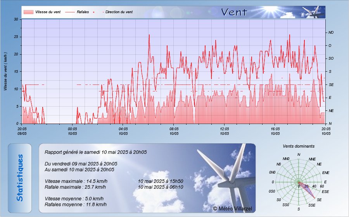Click the ESE label on the wind rose
Image resolution: width=349 pixels, height=217 pixels.
pyautogui.click(x=325, y=192)
